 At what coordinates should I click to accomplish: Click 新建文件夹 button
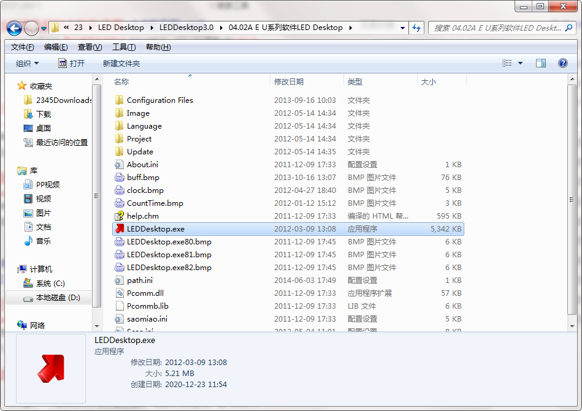pyautogui.click(x=121, y=63)
